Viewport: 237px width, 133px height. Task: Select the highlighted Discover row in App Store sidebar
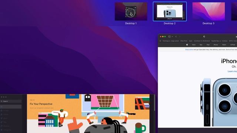[x=11, y=107]
